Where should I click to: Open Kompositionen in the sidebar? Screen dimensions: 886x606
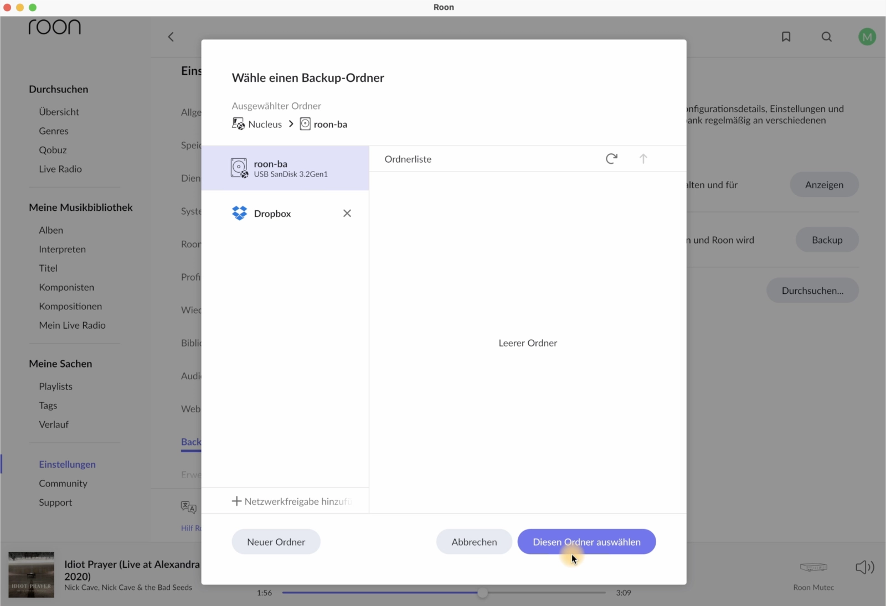[70, 306]
